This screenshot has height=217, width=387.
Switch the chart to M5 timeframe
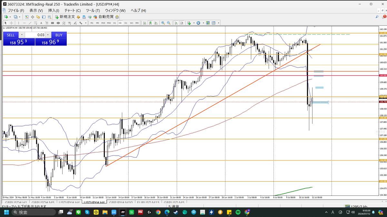click(x=97, y=23)
